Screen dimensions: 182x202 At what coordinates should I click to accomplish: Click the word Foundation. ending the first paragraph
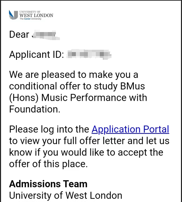[35, 109]
